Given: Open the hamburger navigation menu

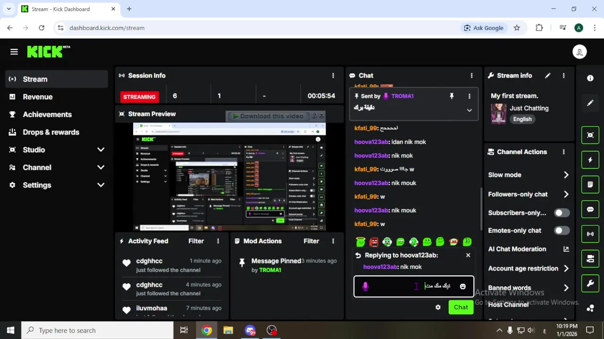Looking at the screenshot, I should [14, 52].
